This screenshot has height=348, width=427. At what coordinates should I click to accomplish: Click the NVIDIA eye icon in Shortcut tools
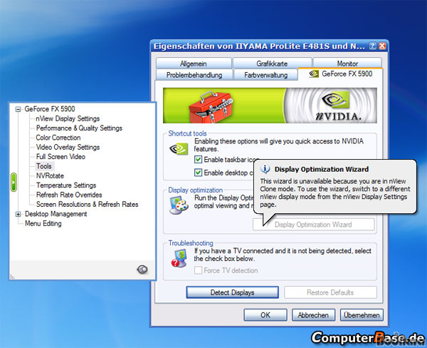click(x=179, y=149)
